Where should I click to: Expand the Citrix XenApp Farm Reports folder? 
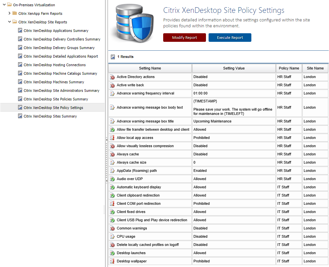tap(10, 13)
